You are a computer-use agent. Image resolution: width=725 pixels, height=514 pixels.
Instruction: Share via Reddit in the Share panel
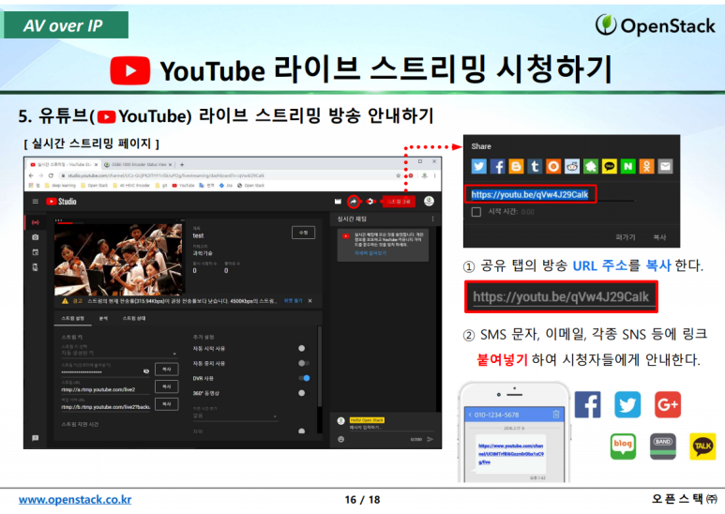tap(572, 166)
